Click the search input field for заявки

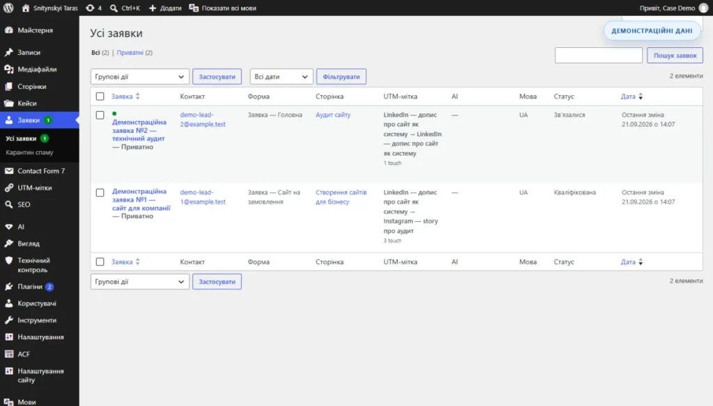tap(598, 56)
